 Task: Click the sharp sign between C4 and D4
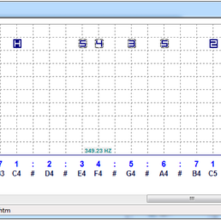coord(33,174)
